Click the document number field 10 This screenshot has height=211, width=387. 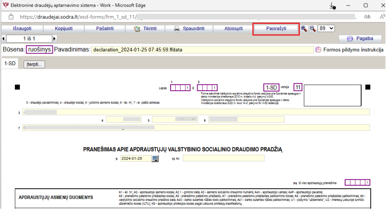click(x=223, y=158)
